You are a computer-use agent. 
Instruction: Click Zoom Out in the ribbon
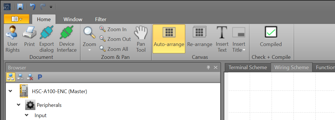(115, 39)
